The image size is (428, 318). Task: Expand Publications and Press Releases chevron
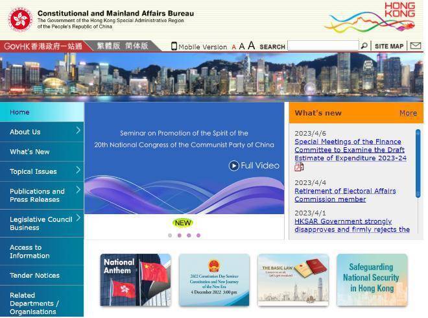[78, 190]
